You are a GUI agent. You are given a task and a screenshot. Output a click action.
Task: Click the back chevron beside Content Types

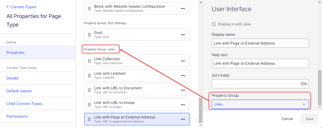tap(7, 7)
